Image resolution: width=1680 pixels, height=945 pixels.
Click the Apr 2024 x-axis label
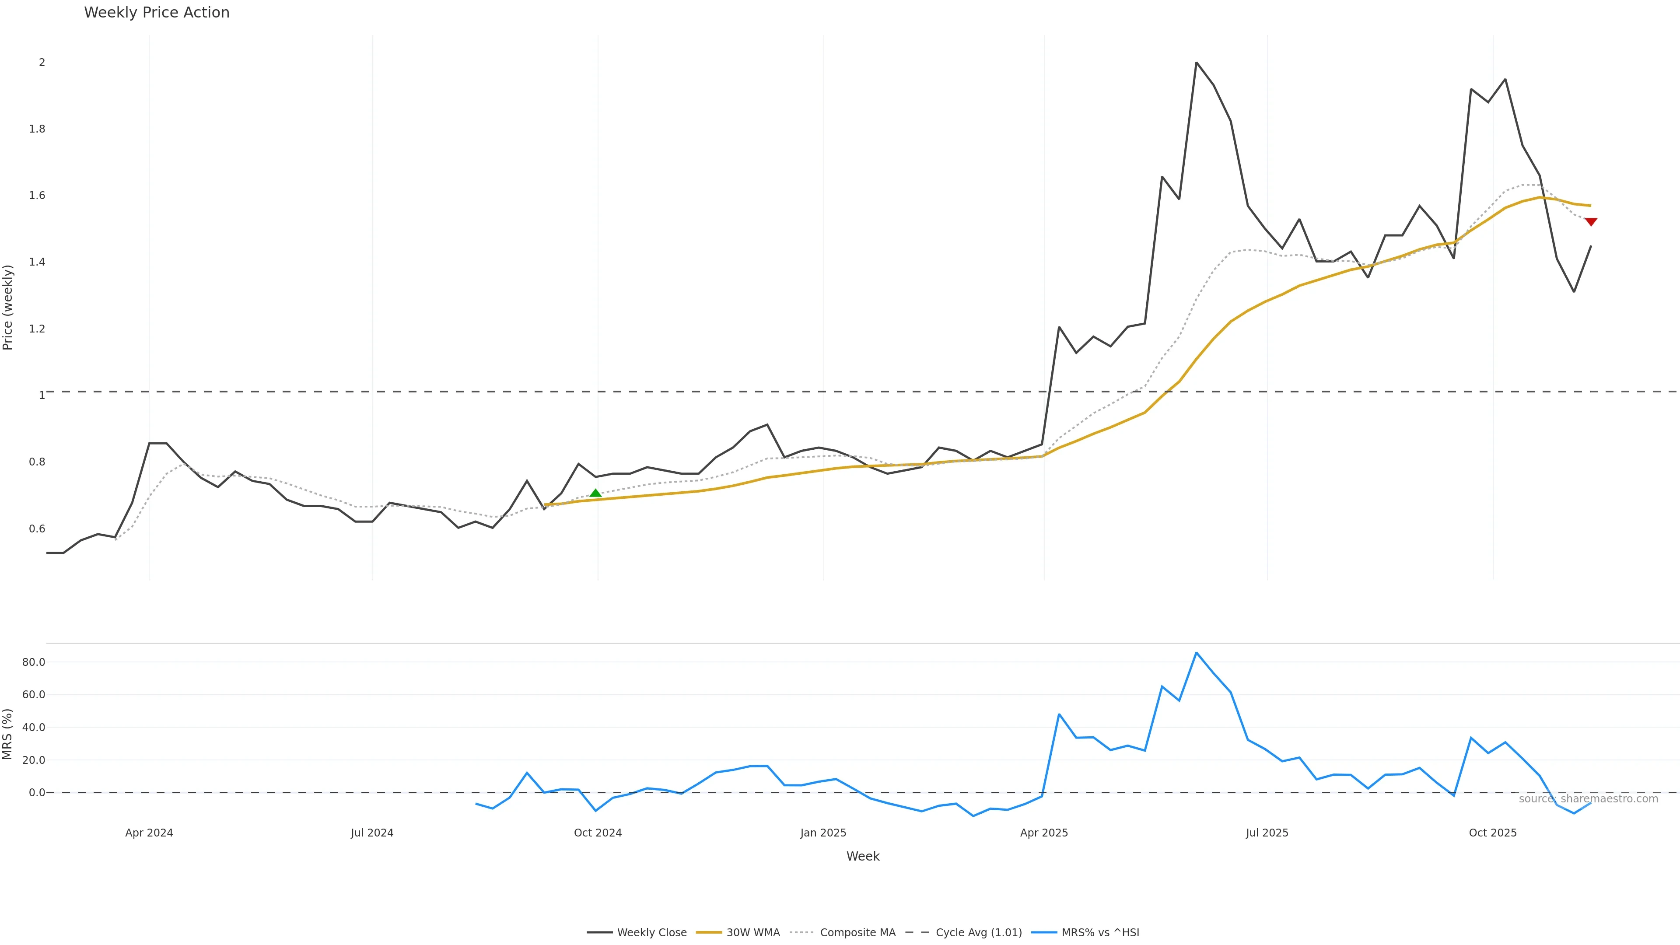coord(149,833)
